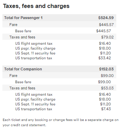125x130 pixels.
Task: Click Companion US flight segment tax
Action: click(34, 94)
